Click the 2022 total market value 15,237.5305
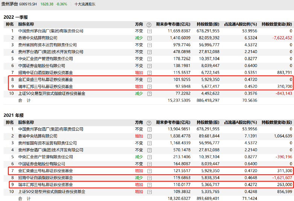The image size is (294, 201). pos(179,100)
